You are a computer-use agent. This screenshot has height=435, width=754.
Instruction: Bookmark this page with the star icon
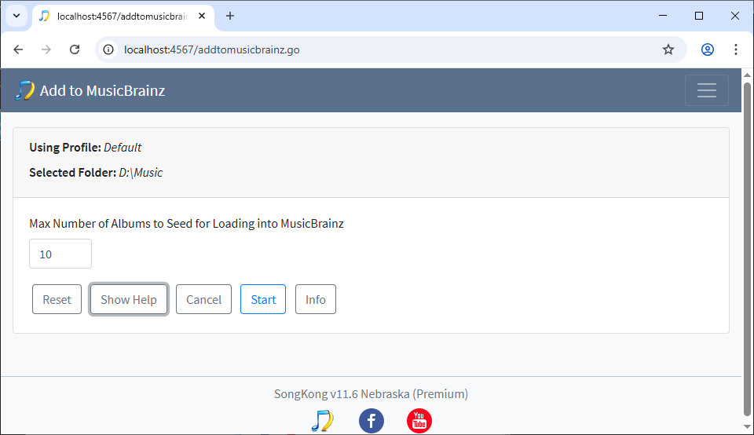668,49
